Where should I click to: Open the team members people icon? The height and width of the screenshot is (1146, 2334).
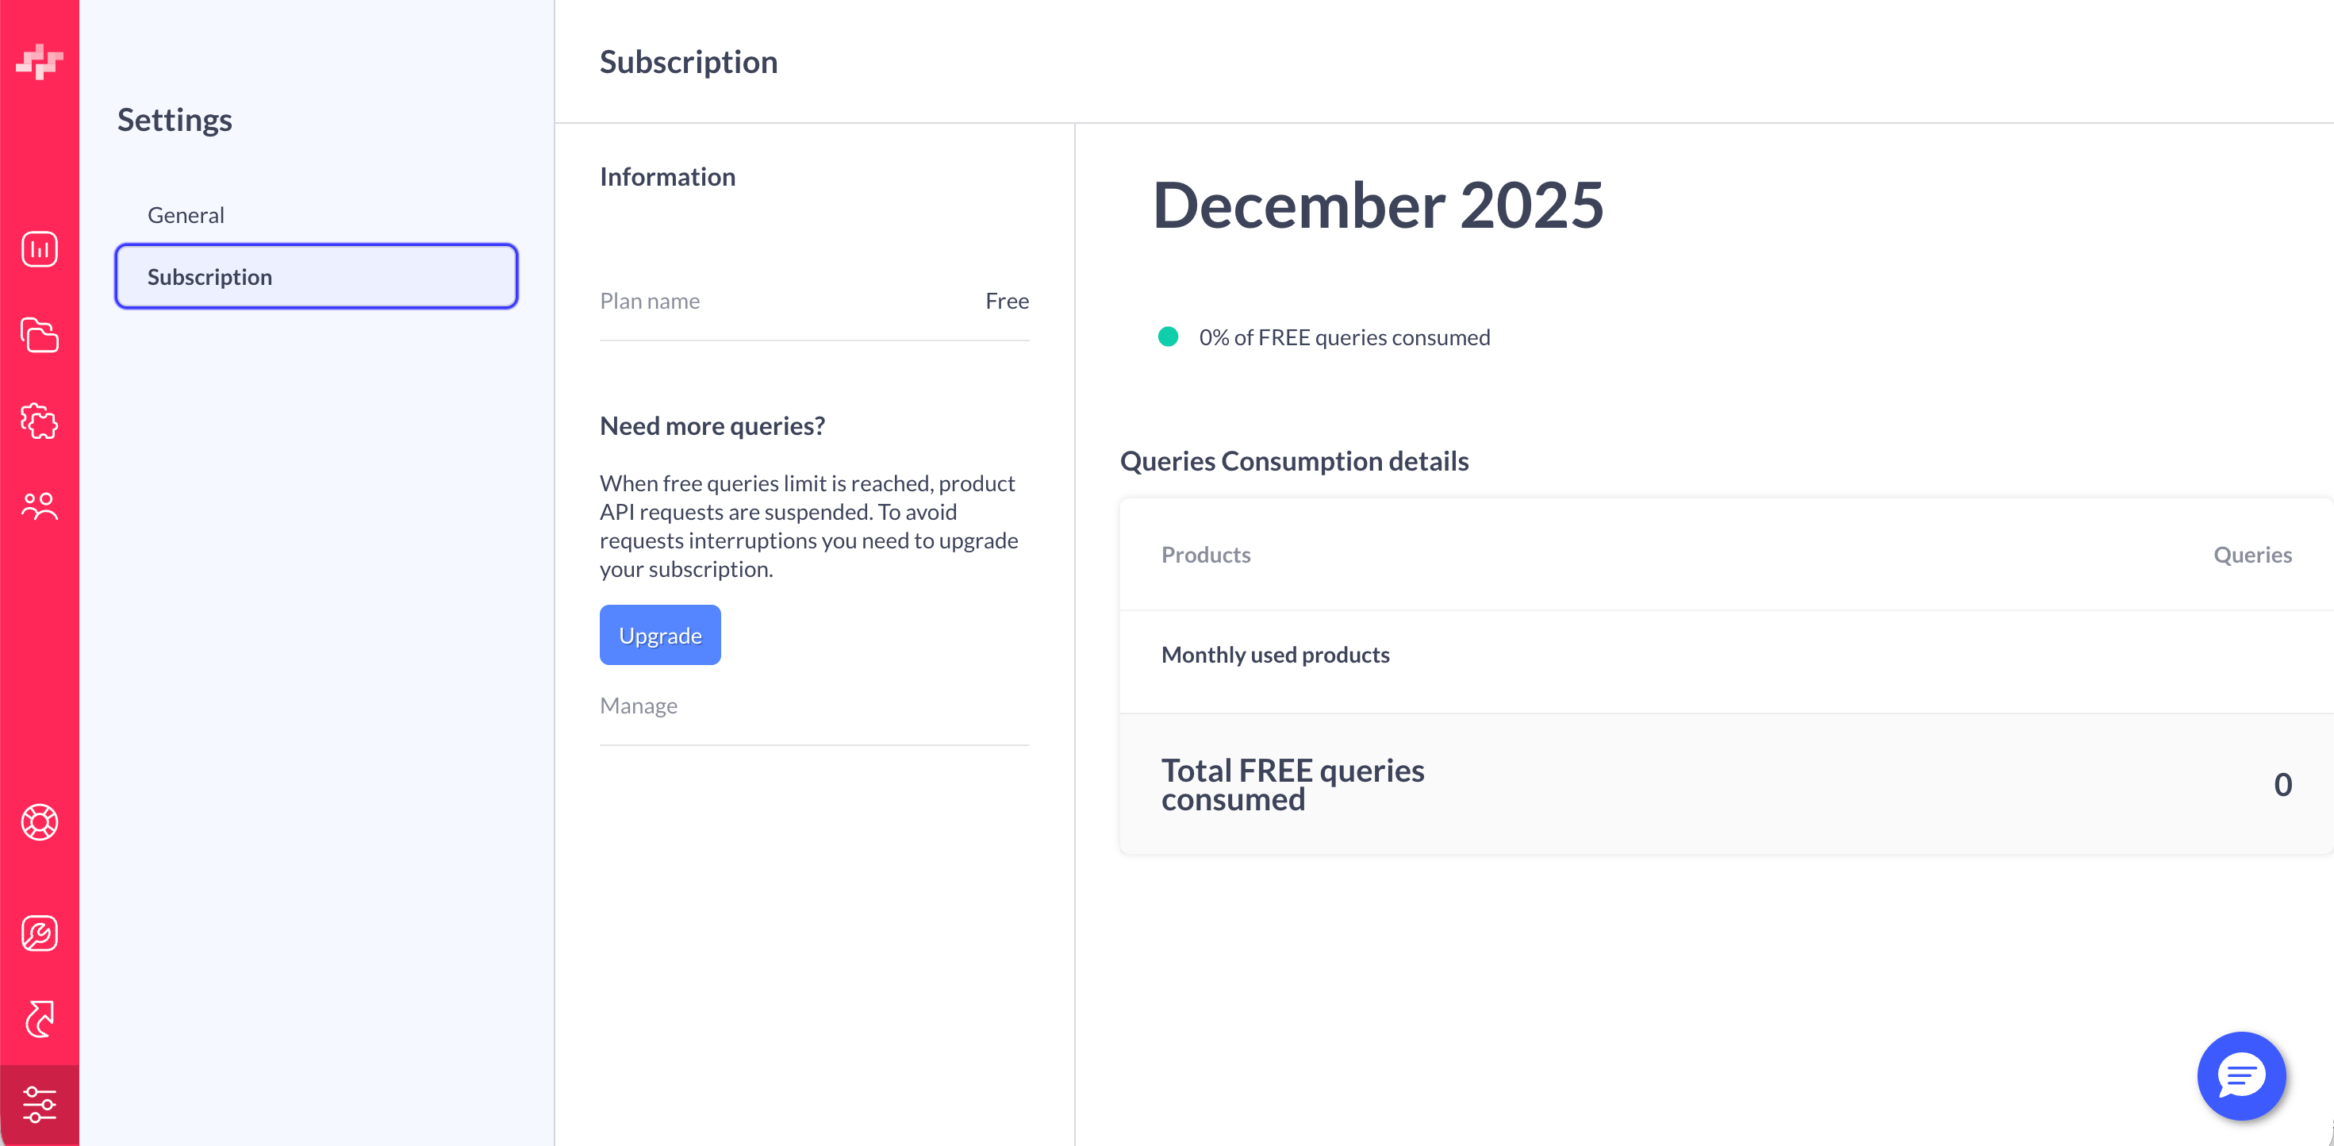pyautogui.click(x=40, y=506)
